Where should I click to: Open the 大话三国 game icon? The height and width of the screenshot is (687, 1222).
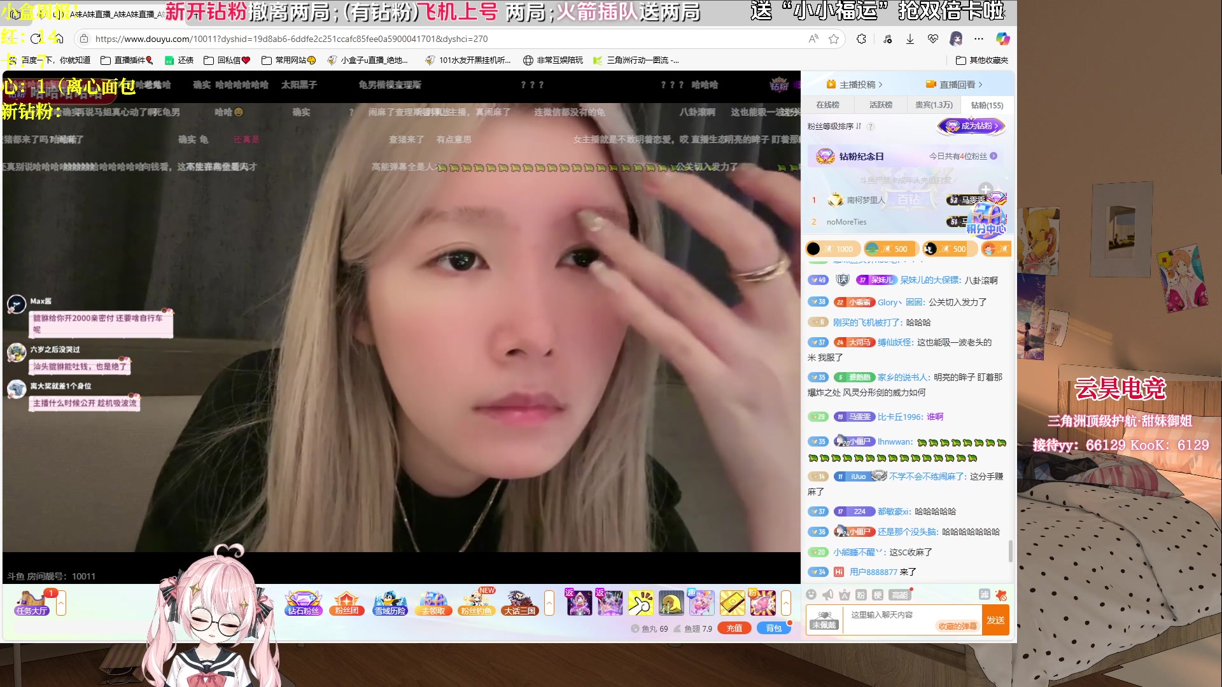(x=520, y=603)
